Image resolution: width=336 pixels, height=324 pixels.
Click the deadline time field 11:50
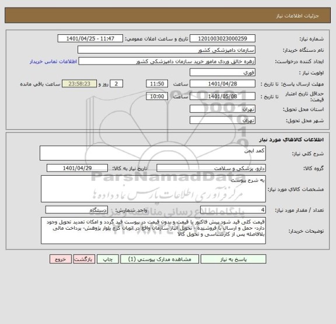pos(157,84)
